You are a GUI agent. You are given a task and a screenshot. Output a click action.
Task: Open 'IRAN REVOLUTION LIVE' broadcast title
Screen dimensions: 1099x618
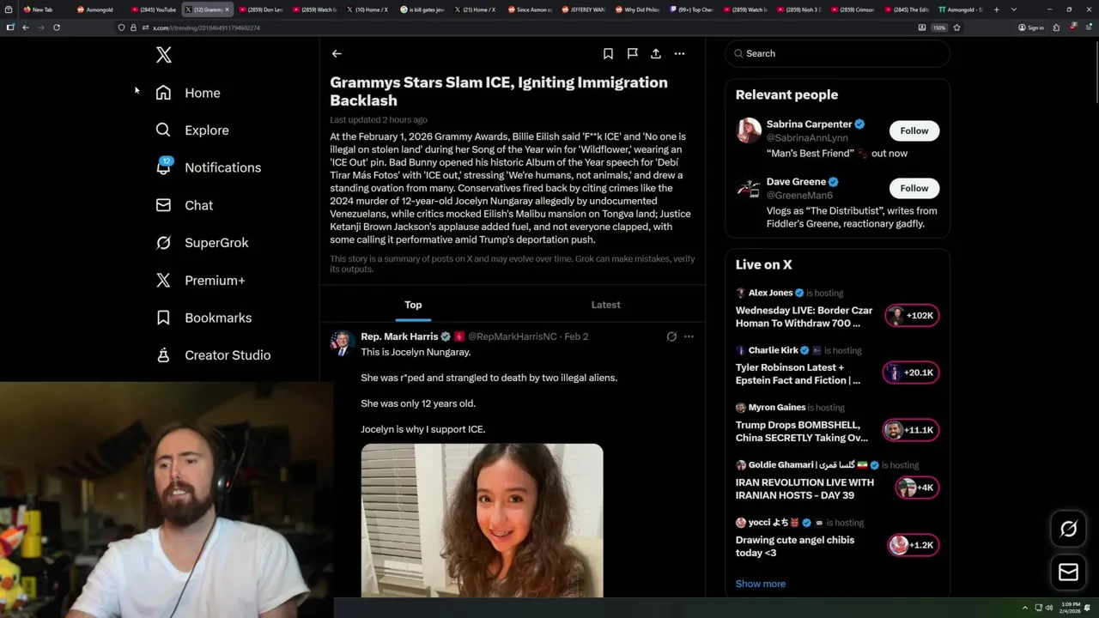tap(805, 488)
